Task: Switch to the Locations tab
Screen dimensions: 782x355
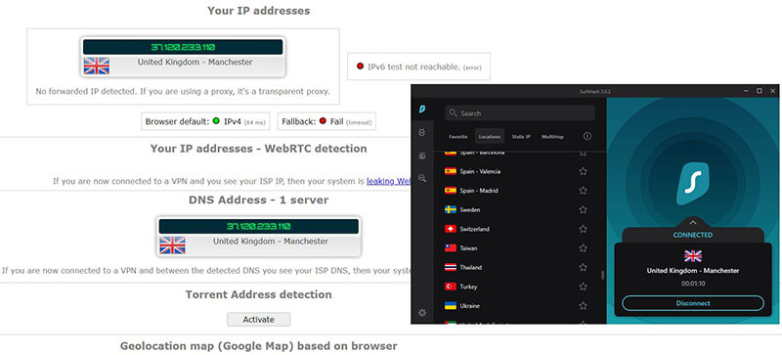Action: coord(490,136)
